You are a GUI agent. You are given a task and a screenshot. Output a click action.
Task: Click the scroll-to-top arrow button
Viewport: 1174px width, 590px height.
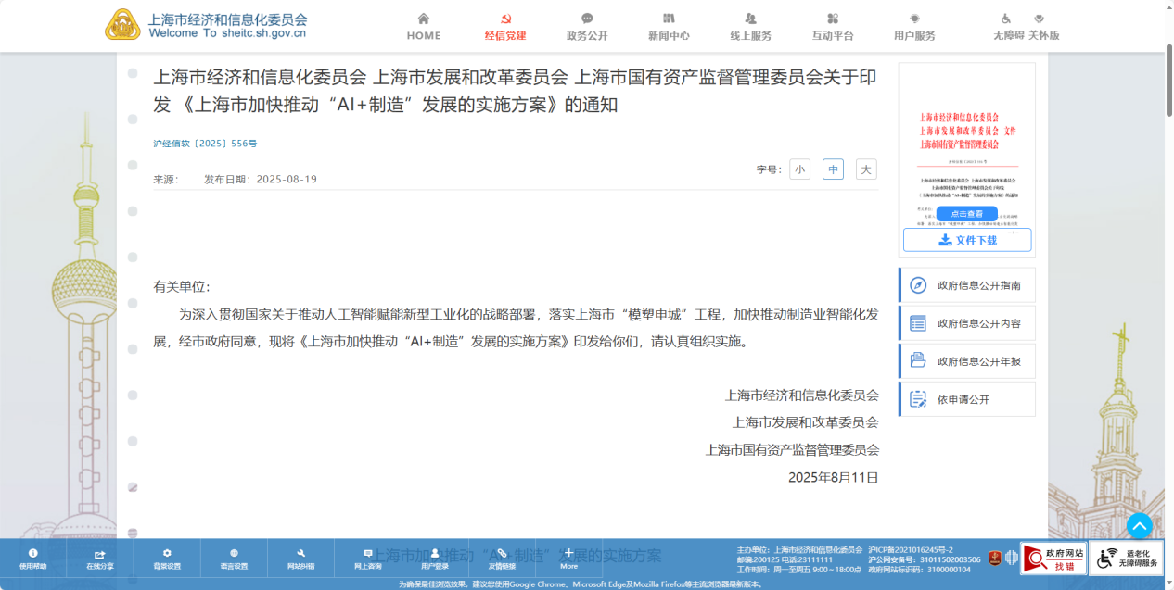coord(1139,526)
